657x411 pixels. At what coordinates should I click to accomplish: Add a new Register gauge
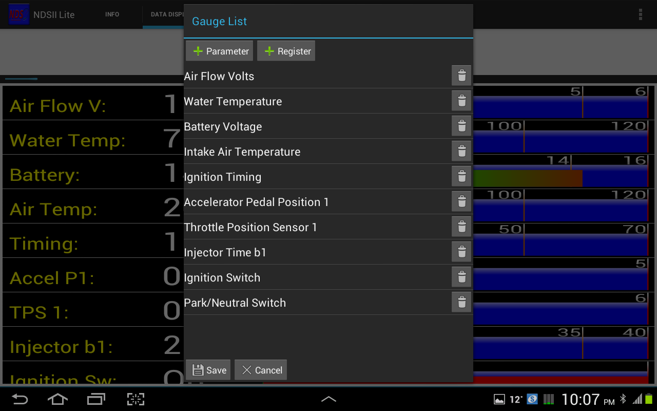286,51
